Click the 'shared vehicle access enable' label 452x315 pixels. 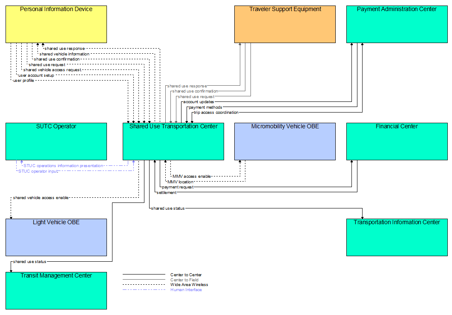40,198
